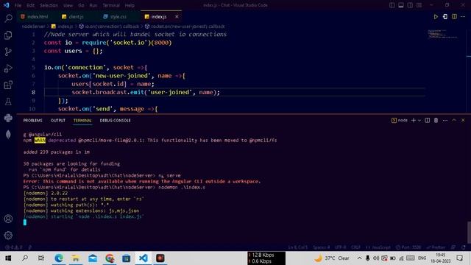Click the Run Code play icon

pyautogui.click(x=436, y=17)
